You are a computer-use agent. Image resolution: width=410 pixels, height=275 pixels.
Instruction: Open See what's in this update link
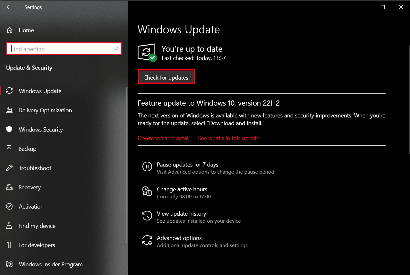click(x=229, y=138)
